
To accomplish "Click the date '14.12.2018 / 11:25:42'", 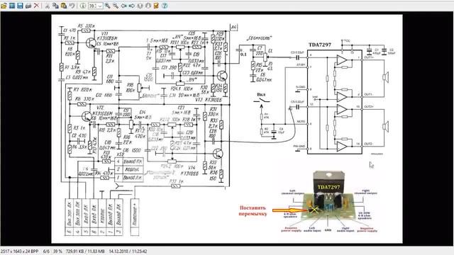I will coord(128,251).
